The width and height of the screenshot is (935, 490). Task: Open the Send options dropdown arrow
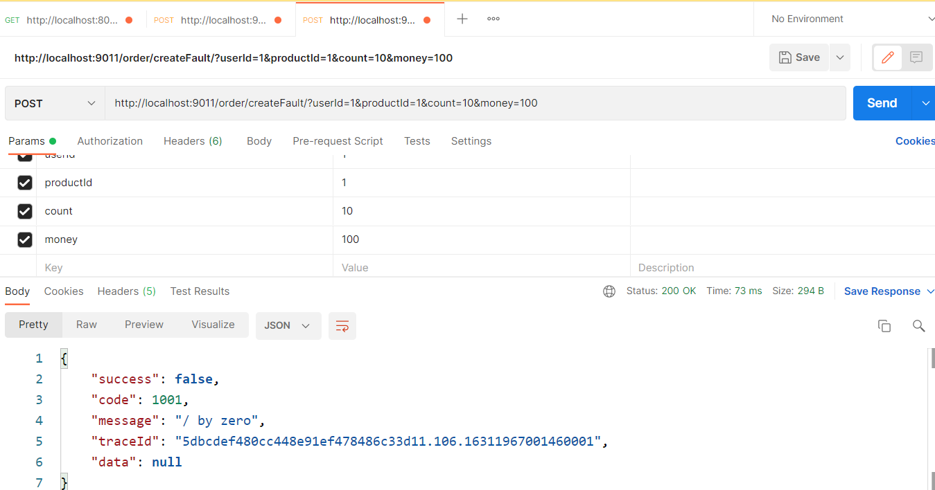click(x=925, y=103)
